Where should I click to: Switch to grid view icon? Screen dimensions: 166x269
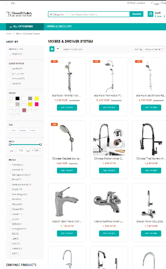point(52,49)
